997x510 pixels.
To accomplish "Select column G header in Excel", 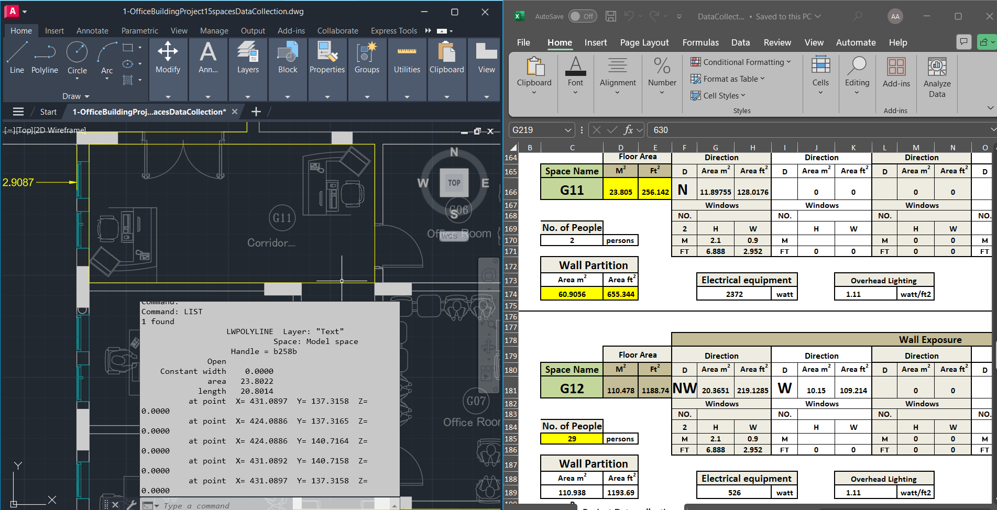I will [x=716, y=148].
